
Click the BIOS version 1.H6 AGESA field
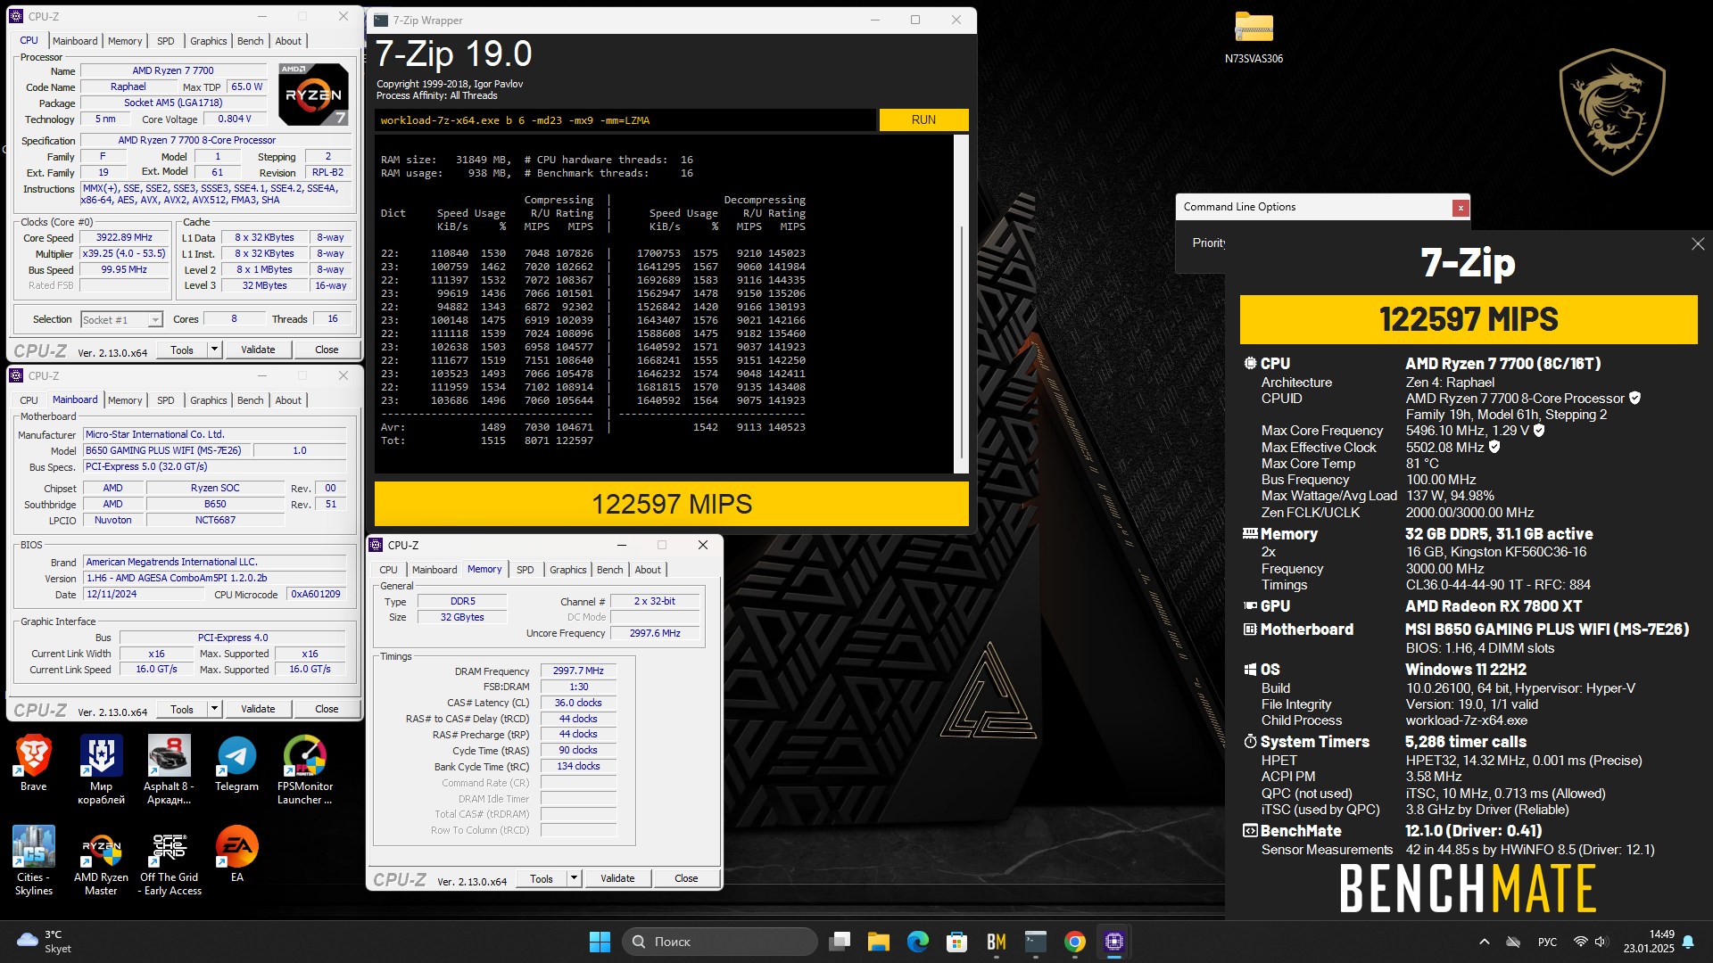(x=214, y=578)
